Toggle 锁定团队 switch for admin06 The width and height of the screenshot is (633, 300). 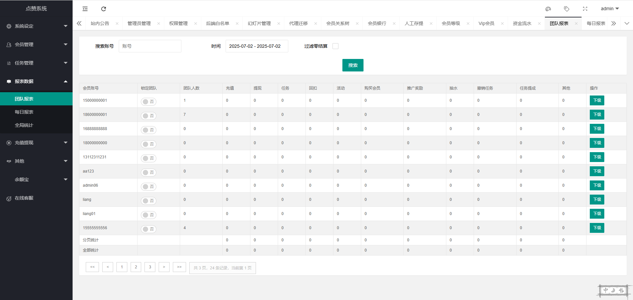[148, 187]
